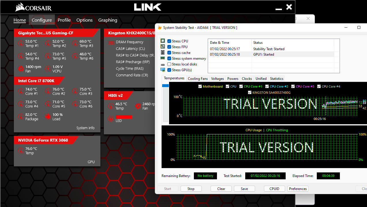Click the Core #3 temperature icon
Viewport: 367px width, 207px height.
pyautogui.click(x=75, y=91)
